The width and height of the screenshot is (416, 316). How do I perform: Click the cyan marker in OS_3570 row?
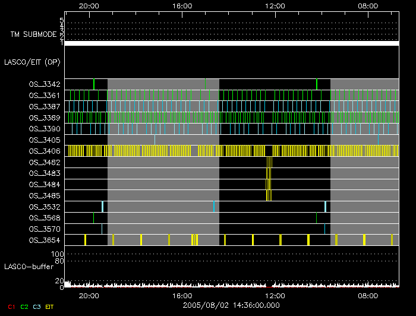click(324, 229)
